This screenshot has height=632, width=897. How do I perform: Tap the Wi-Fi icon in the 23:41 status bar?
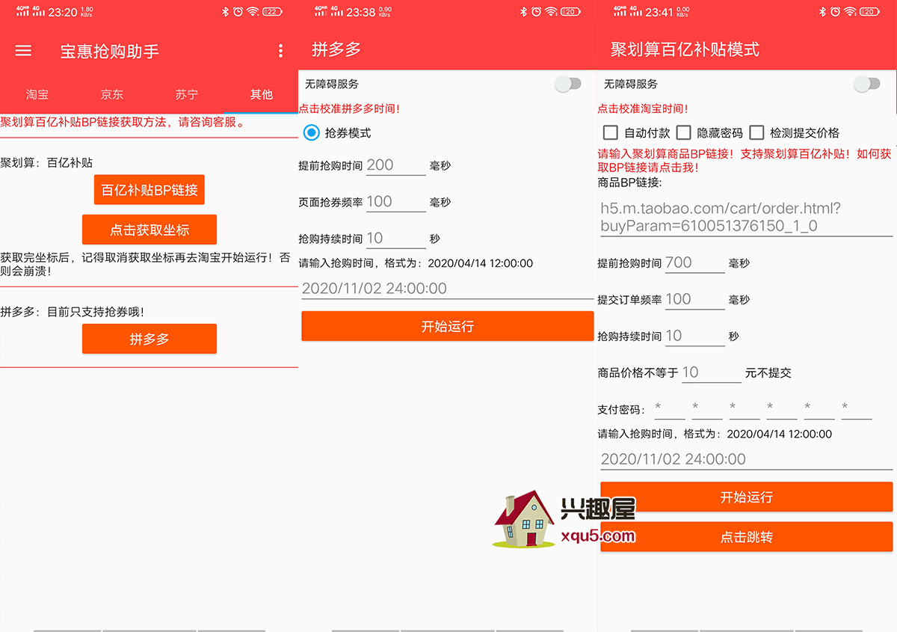[x=850, y=11]
